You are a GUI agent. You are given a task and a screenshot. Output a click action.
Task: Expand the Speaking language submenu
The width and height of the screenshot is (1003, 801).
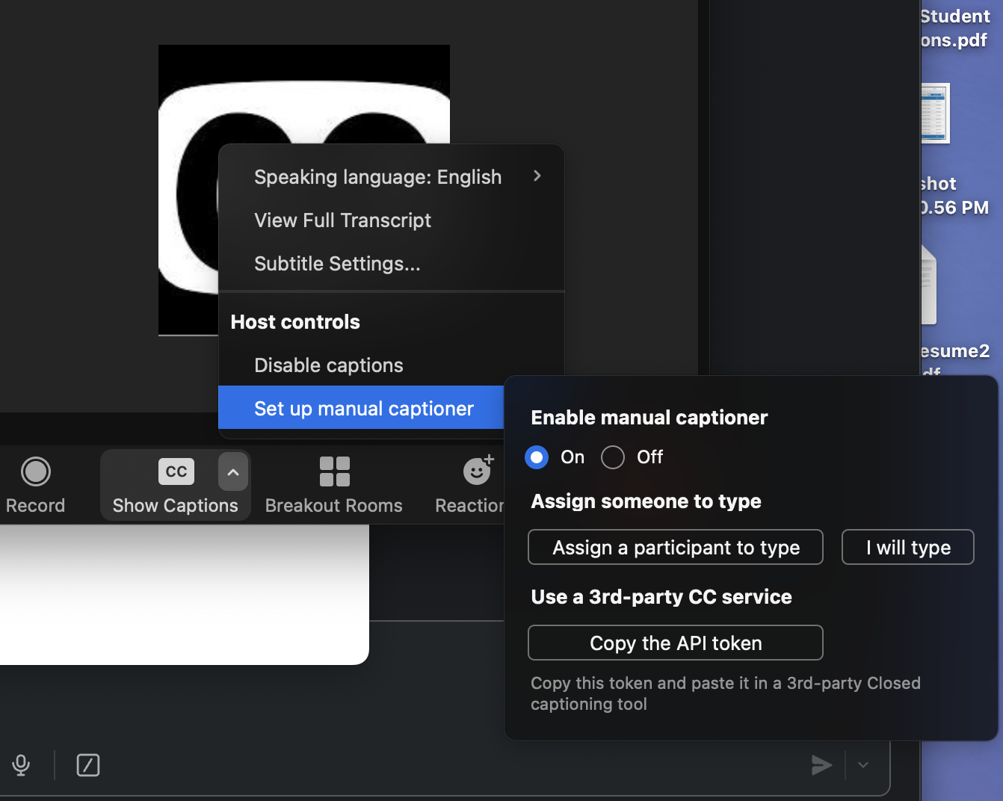[x=537, y=176]
